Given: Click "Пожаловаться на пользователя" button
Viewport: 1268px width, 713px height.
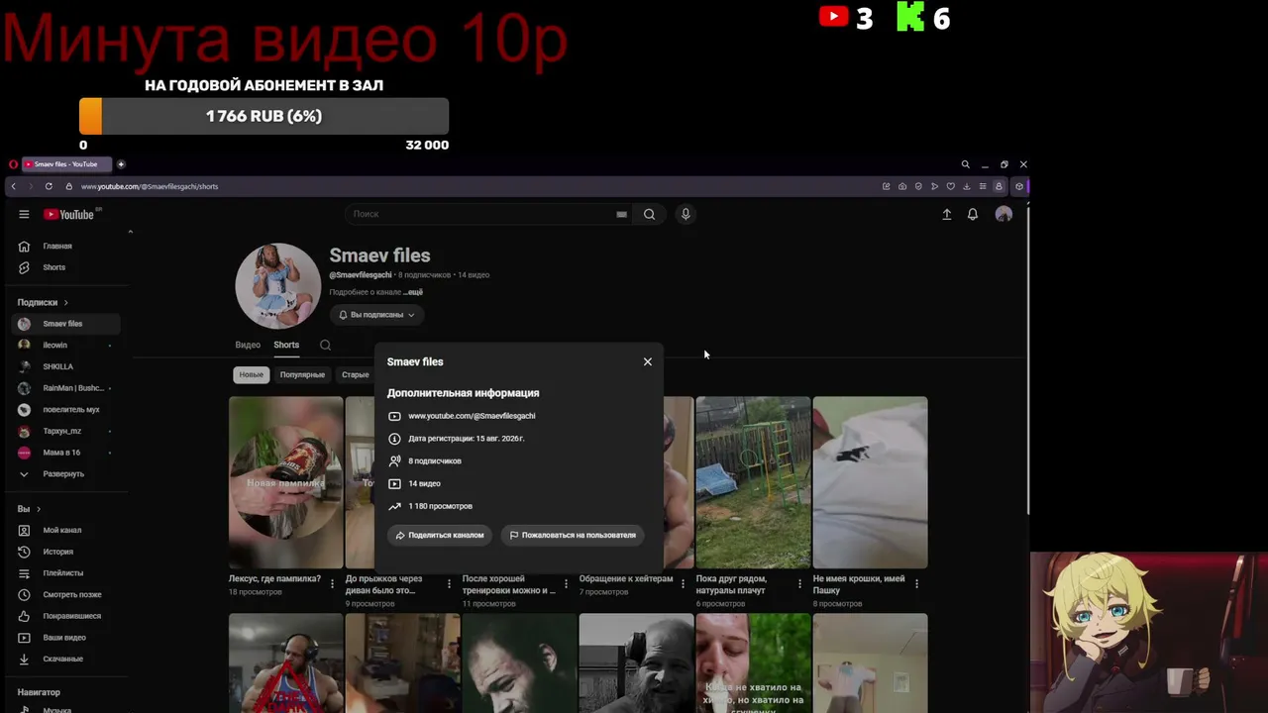Looking at the screenshot, I should (x=573, y=535).
